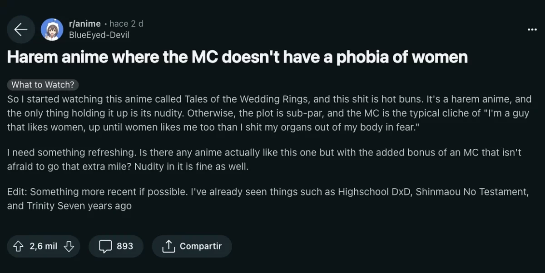Select the 'What to Watch?' flair tag

click(43, 85)
